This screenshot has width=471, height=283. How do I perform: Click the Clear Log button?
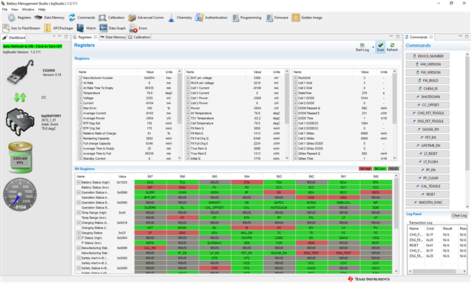(459, 215)
